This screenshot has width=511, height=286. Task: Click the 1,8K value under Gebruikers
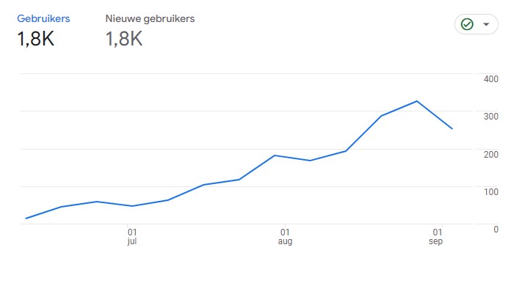click(35, 39)
